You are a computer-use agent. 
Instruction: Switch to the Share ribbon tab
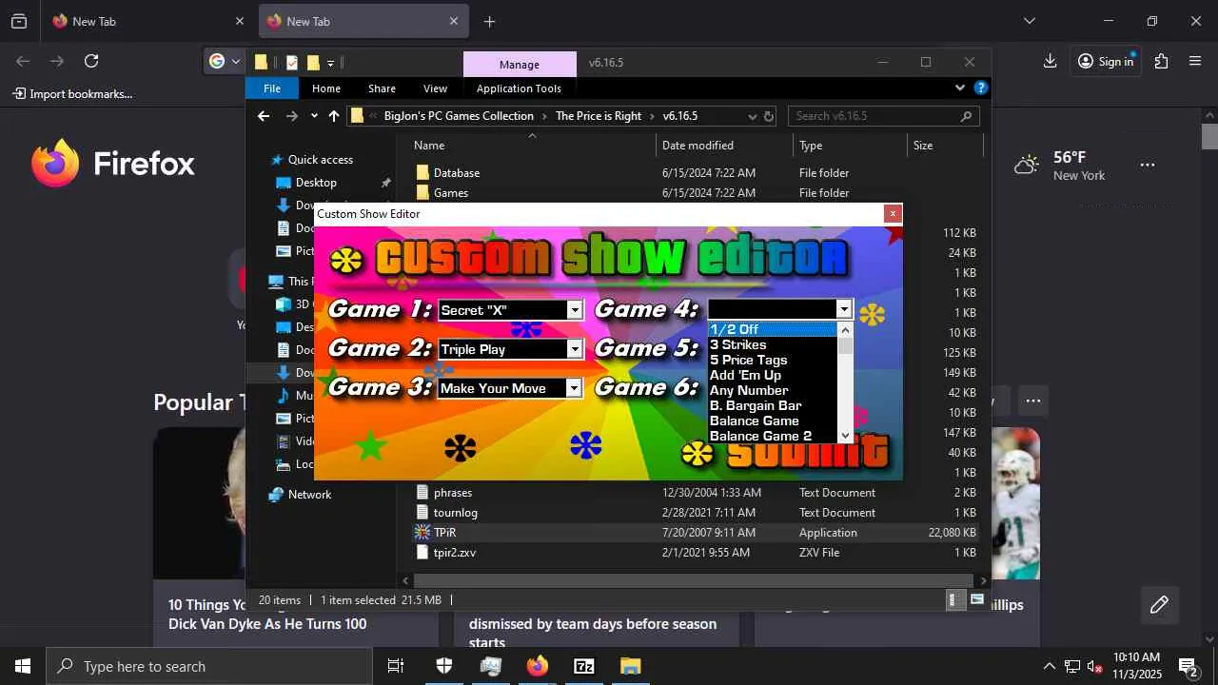pyautogui.click(x=382, y=88)
